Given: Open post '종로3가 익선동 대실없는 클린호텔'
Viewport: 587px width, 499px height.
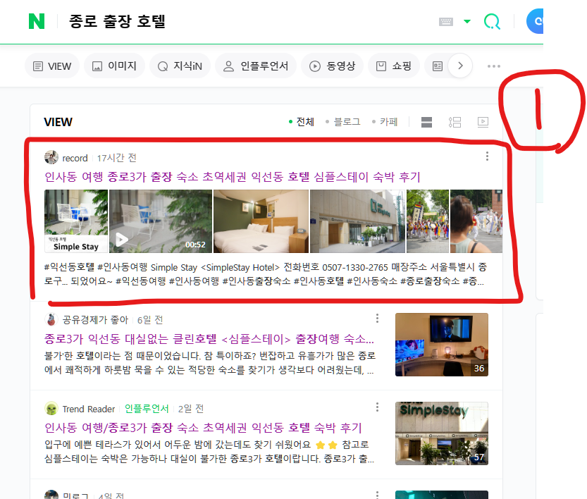Looking at the screenshot, I should (x=209, y=339).
